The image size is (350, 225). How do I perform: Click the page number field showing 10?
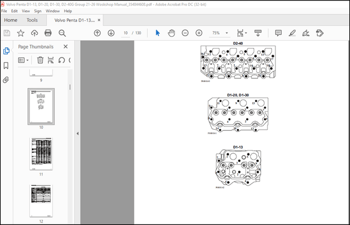pyautogui.click(x=126, y=33)
